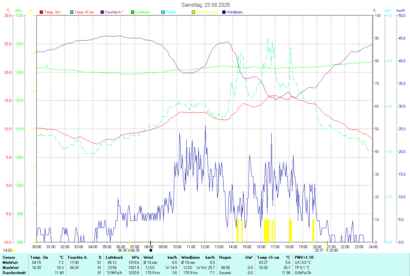Click the Regen column header in table
410x276 pixels.
[225, 257]
